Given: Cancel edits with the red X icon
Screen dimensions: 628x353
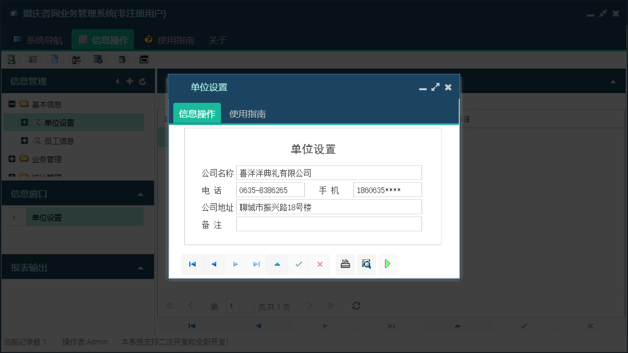Looking at the screenshot, I should click(x=320, y=264).
